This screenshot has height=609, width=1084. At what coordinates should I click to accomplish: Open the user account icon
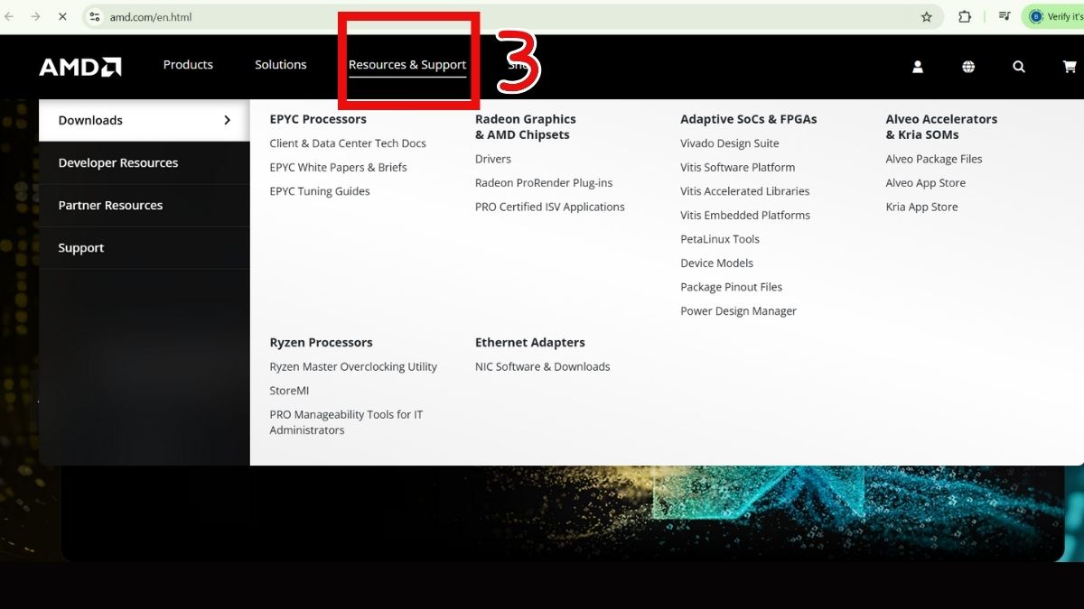918,67
